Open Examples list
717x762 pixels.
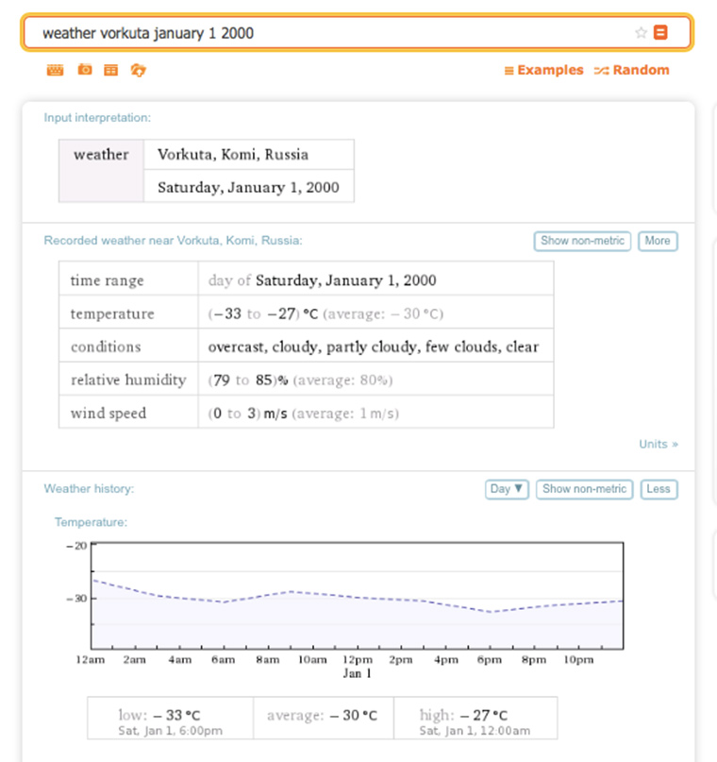pos(543,70)
